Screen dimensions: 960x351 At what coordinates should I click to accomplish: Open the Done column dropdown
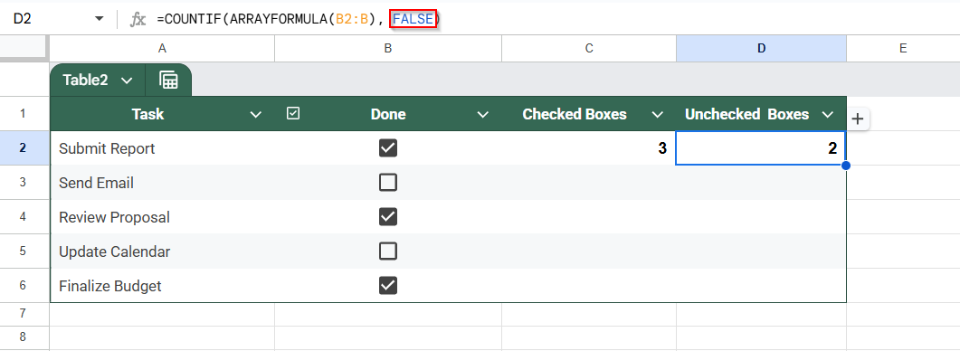coord(483,115)
